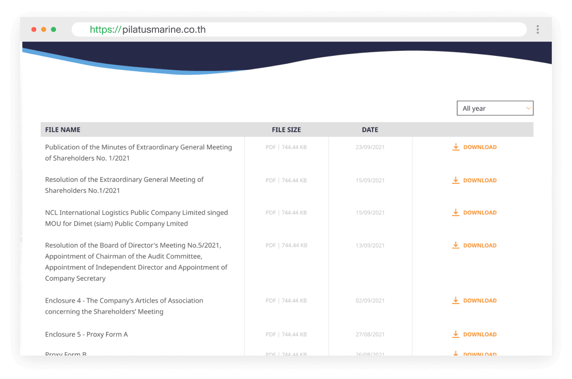Click download icon for Board of Director's Meeting row

(456, 245)
